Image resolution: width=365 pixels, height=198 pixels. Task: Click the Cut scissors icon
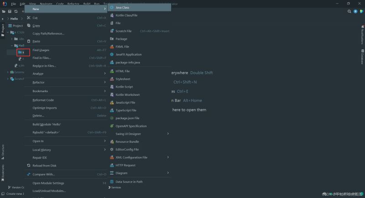(29, 18)
